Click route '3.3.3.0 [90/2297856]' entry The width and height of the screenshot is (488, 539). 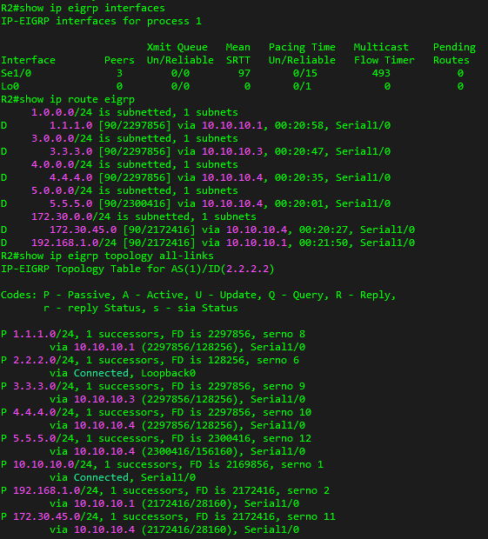(196, 151)
